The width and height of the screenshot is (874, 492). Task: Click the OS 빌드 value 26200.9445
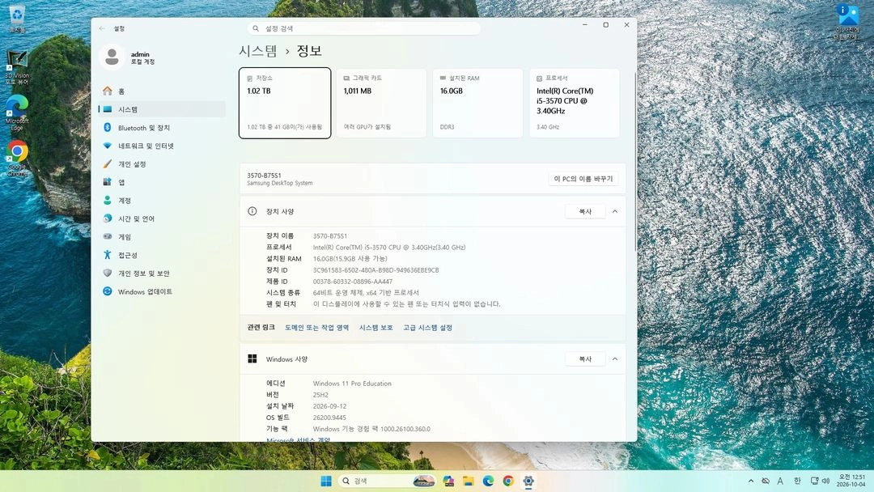pyautogui.click(x=329, y=418)
